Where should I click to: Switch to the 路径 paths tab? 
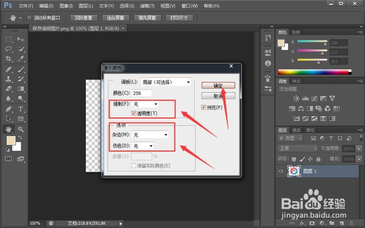tap(310, 130)
